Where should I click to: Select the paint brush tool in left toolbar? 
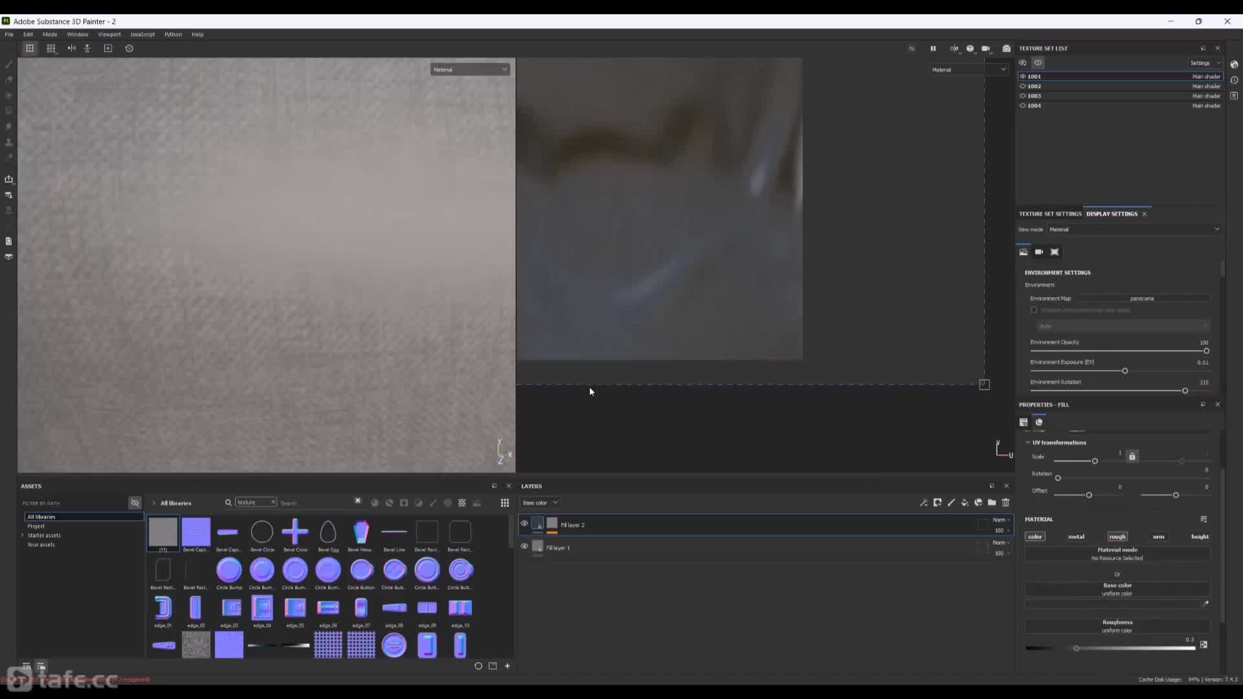9,64
